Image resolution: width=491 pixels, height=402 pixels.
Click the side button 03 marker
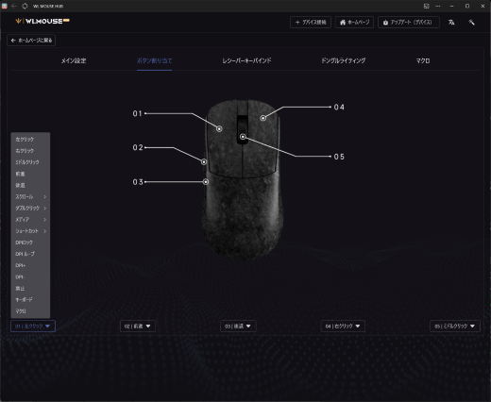[x=206, y=182]
